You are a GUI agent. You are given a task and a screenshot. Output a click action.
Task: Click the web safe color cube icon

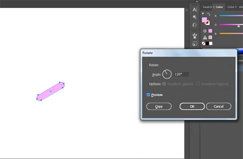pos(205,31)
